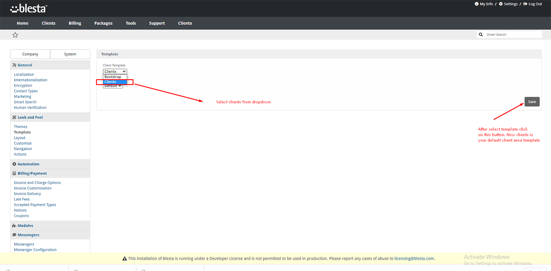Switch to the System tab
The height and width of the screenshot is (271, 551).
(70, 54)
